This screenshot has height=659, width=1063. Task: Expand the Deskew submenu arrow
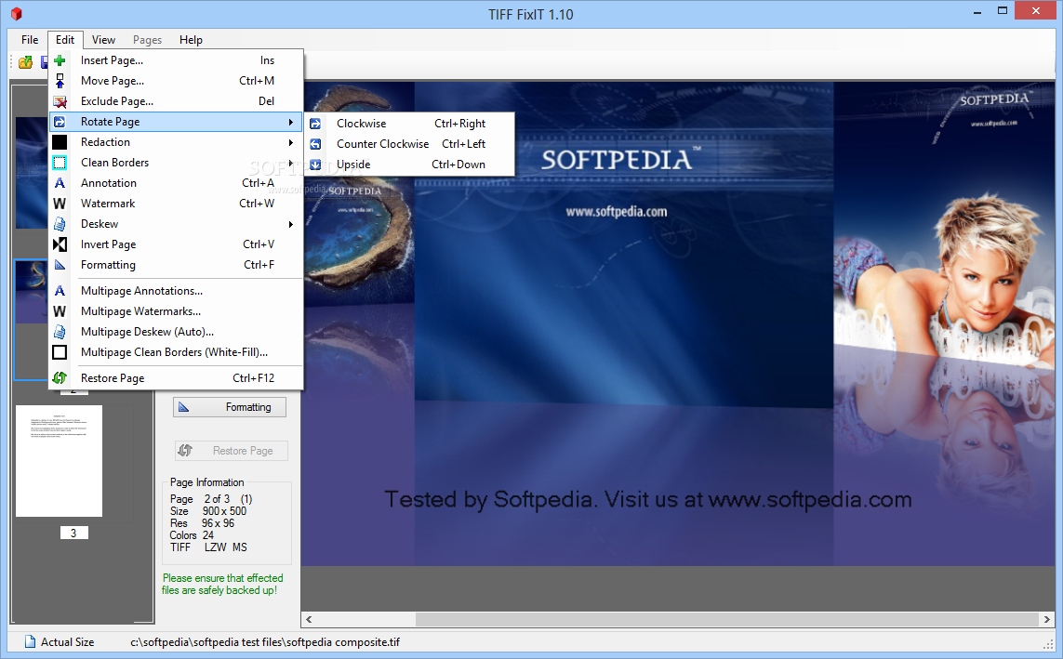point(291,224)
